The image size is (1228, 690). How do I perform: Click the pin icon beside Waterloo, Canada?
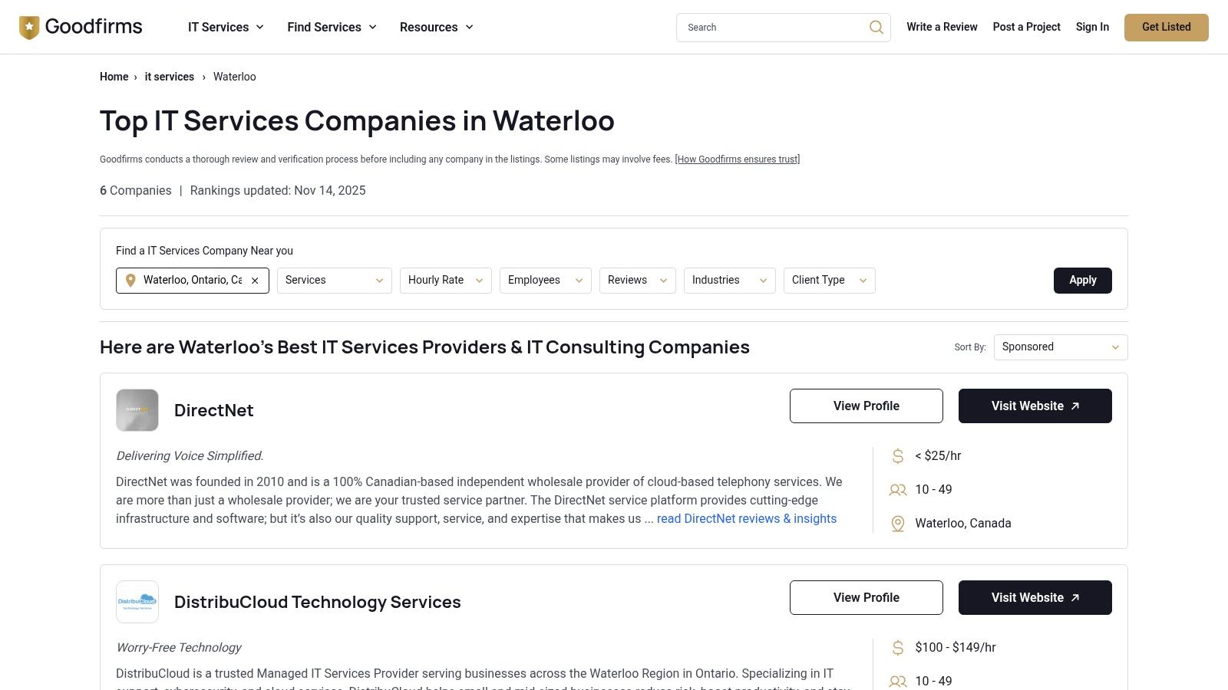(897, 524)
